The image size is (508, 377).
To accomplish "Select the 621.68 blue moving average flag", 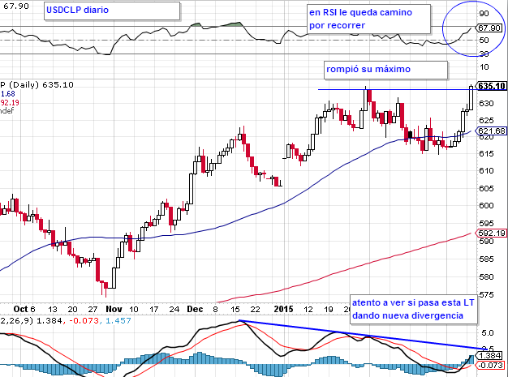I will click(490, 131).
